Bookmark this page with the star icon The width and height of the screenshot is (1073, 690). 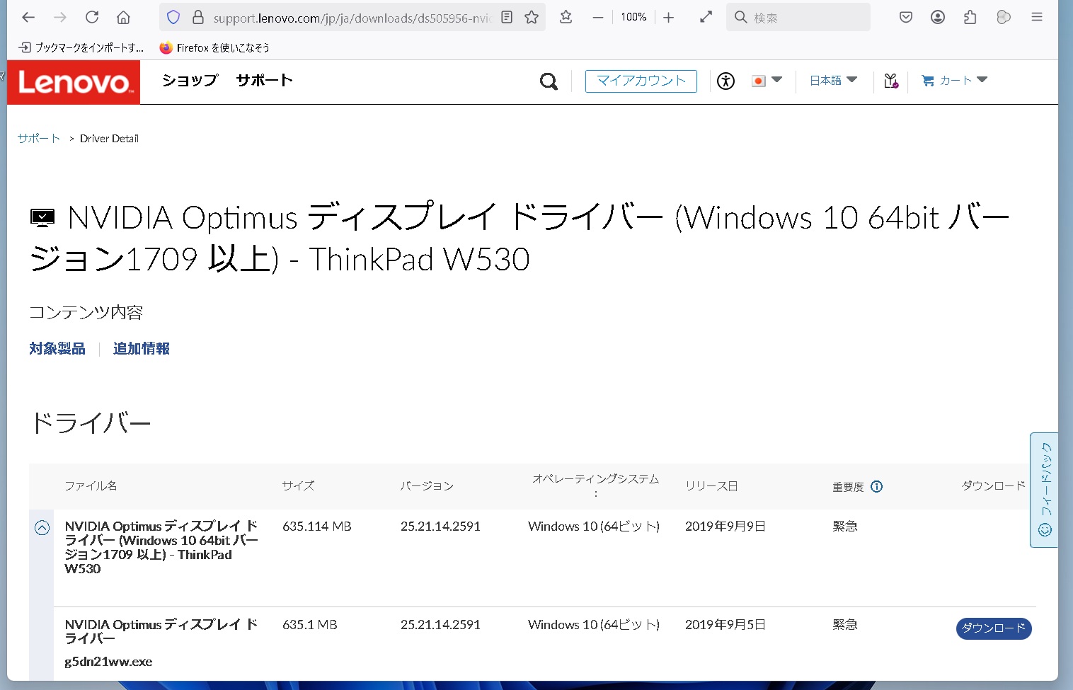pos(532,17)
